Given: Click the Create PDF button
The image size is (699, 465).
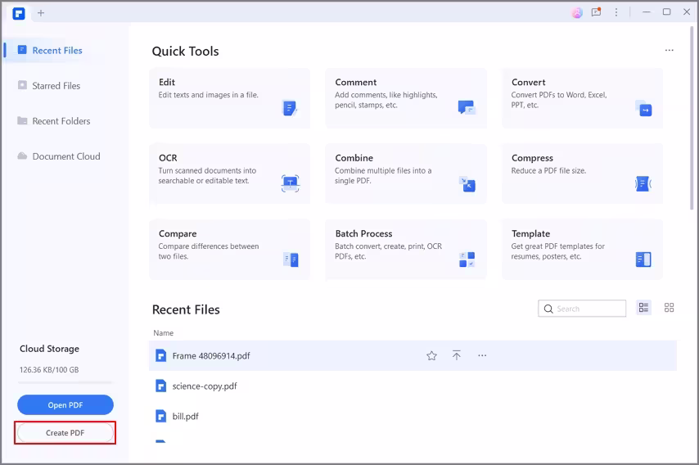Looking at the screenshot, I should pos(65,432).
